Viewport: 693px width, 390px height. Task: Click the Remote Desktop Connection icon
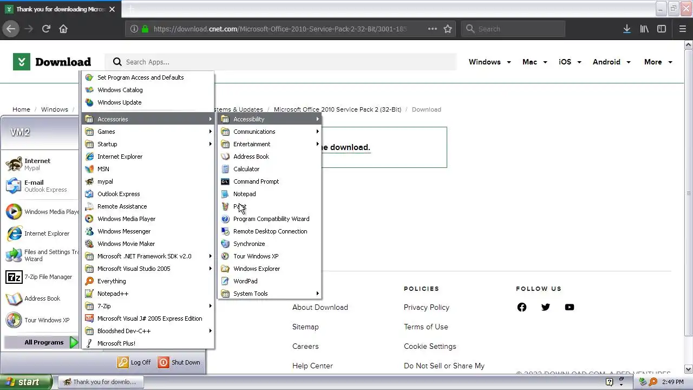pos(225,231)
